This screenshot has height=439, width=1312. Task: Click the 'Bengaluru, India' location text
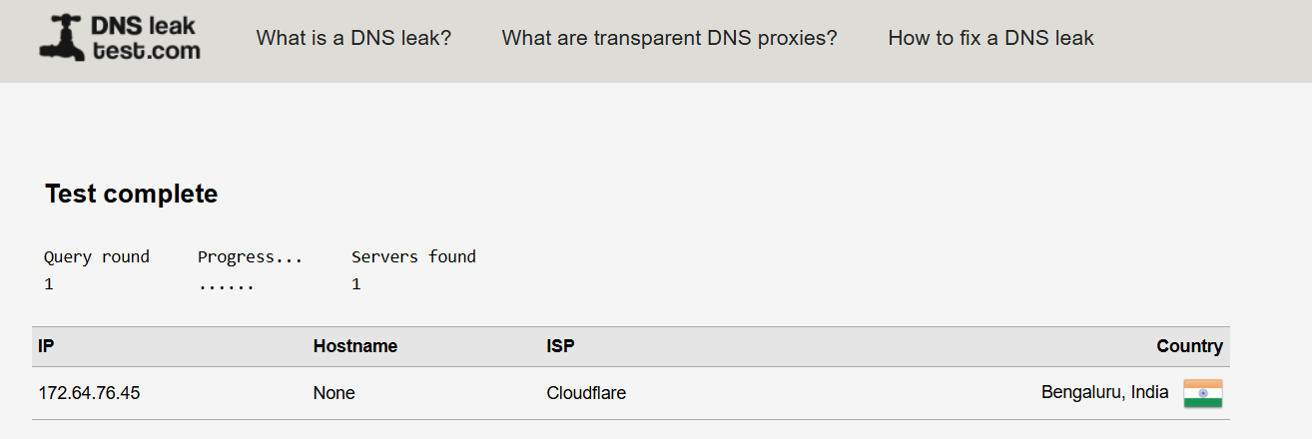tap(1104, 392)
